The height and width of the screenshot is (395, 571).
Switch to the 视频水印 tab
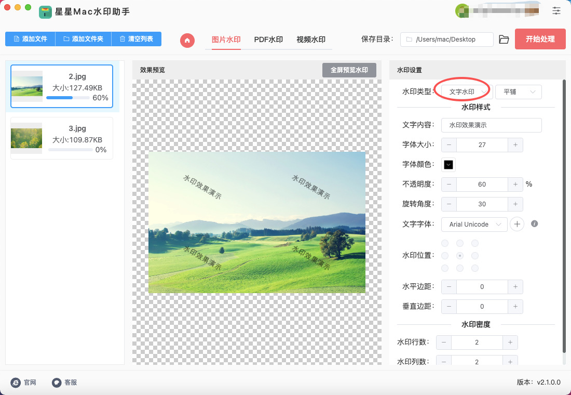tap(310, 39)
